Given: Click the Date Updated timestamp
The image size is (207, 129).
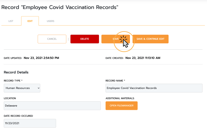Looking at the screenshot, I should [x=41, y=58].
